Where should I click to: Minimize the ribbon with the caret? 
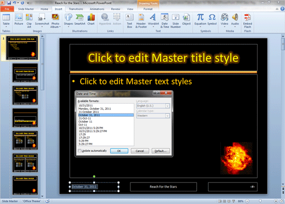pos(277,9)
